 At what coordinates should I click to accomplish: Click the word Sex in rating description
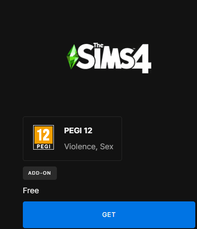pos(106,147)
